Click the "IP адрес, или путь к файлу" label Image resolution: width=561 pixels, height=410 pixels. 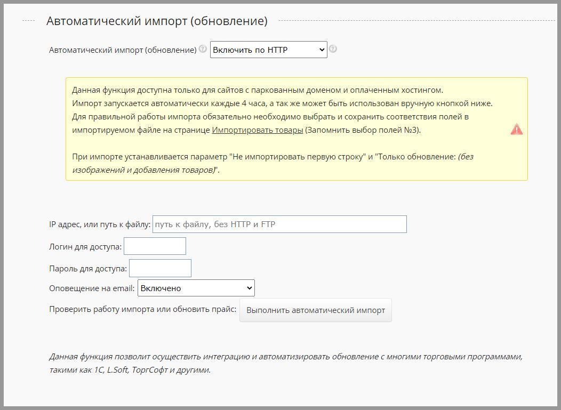(x=100, y=224)
